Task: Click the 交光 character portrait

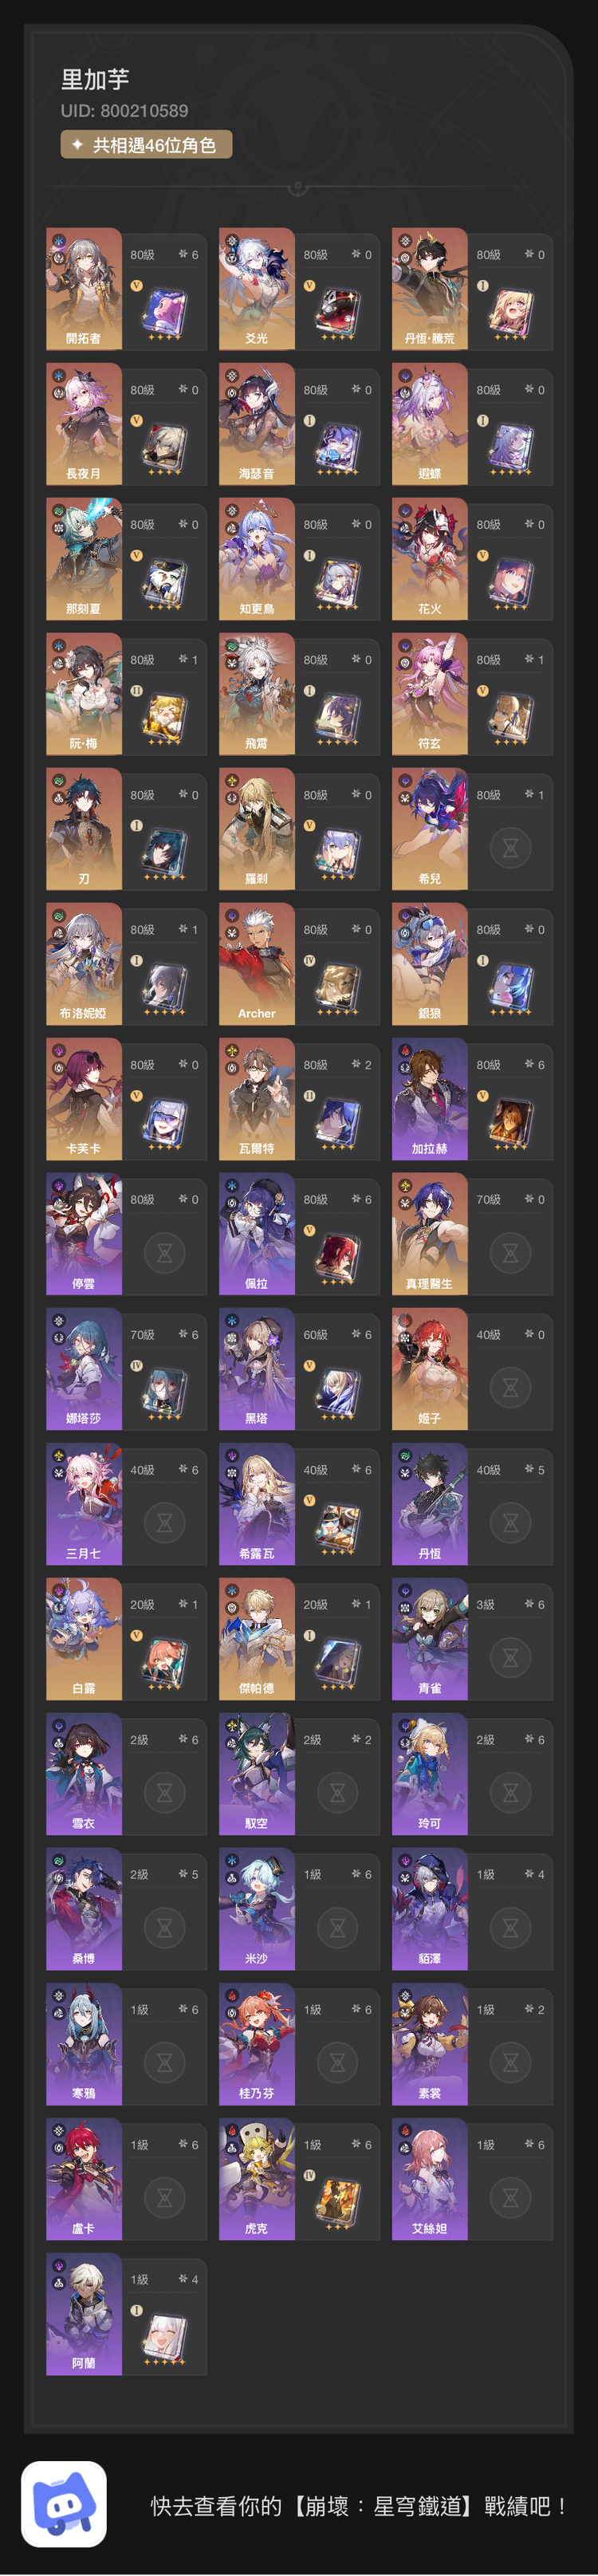Action: (x=257, y=289)
